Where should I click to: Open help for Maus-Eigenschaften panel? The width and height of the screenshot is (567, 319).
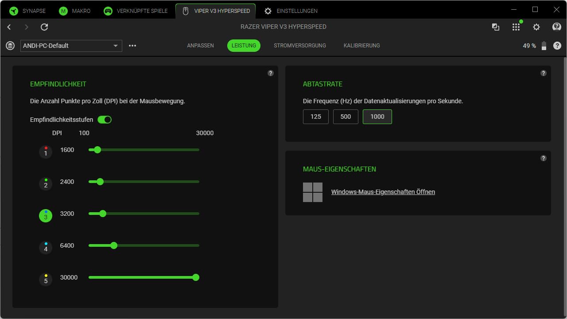point(544,158)
